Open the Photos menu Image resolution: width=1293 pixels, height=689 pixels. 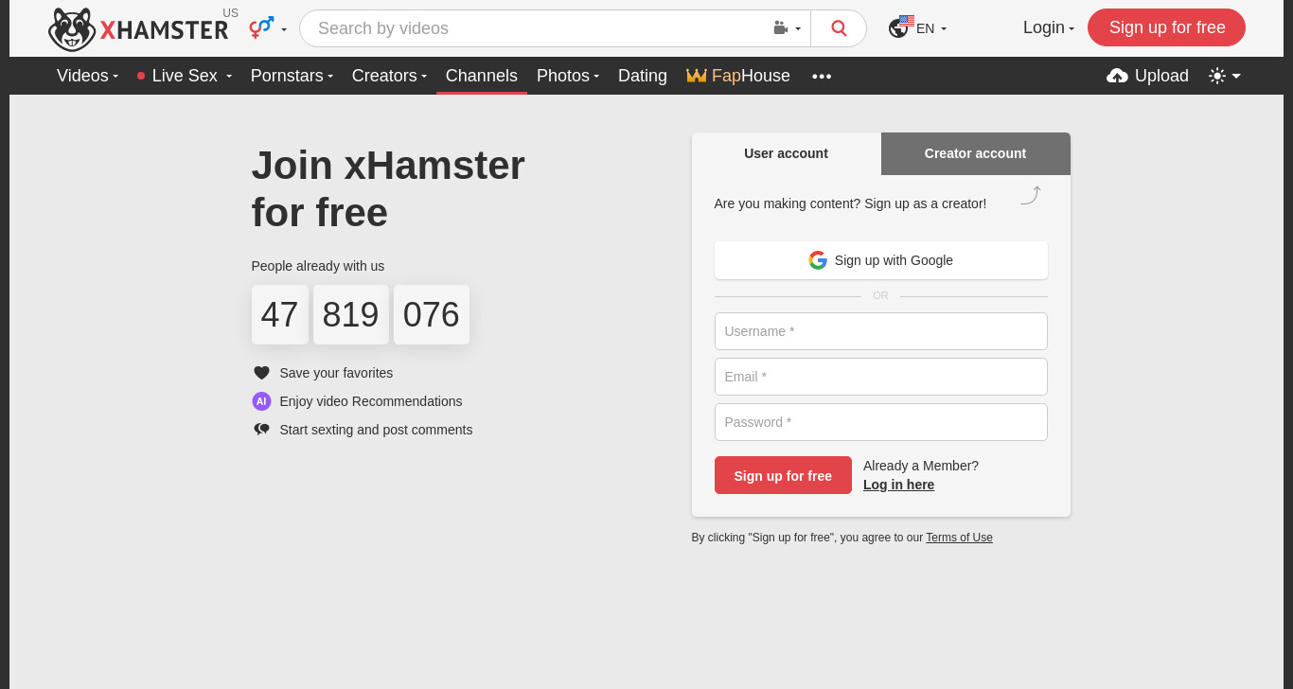[x=568, y=76]
